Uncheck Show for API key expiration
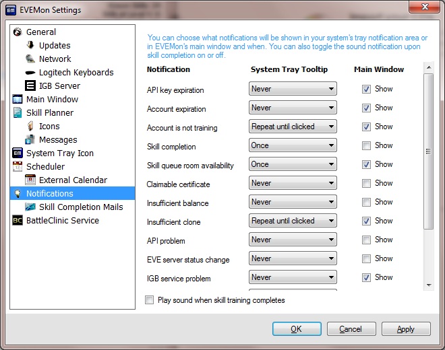The image size is (445, 350). tap(366, 90)
